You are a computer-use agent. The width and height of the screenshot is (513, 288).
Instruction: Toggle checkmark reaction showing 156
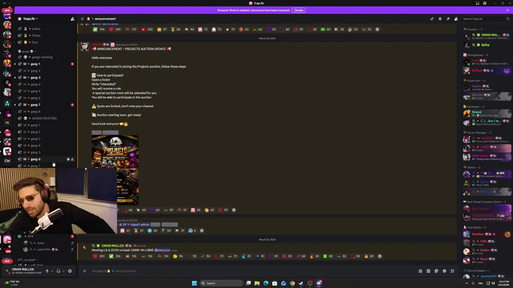click(x=115, y=256)
